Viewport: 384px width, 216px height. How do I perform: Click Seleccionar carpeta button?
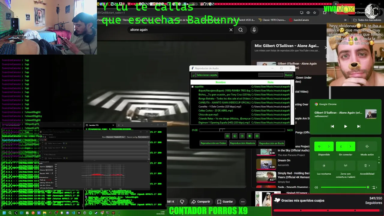tap(207, 75)
